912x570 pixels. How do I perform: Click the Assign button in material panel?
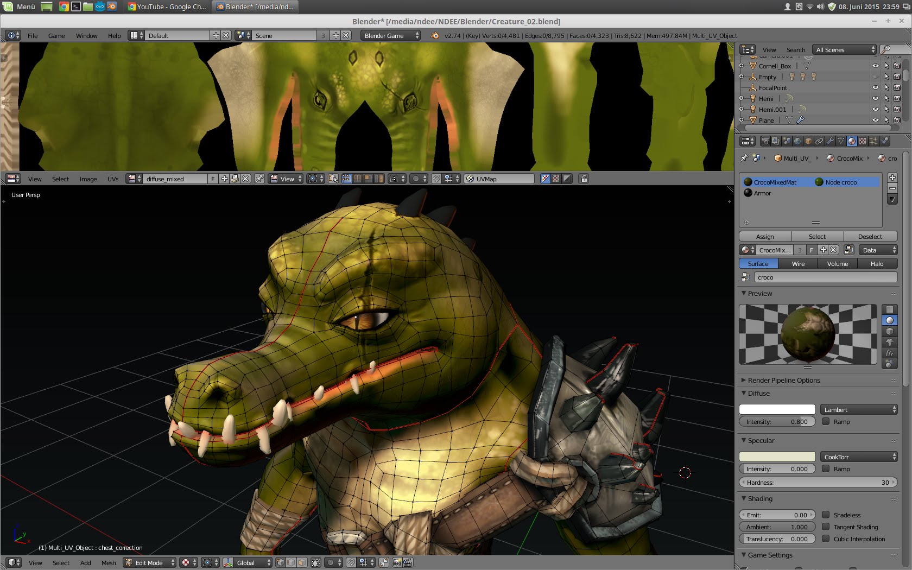(765, 236)
